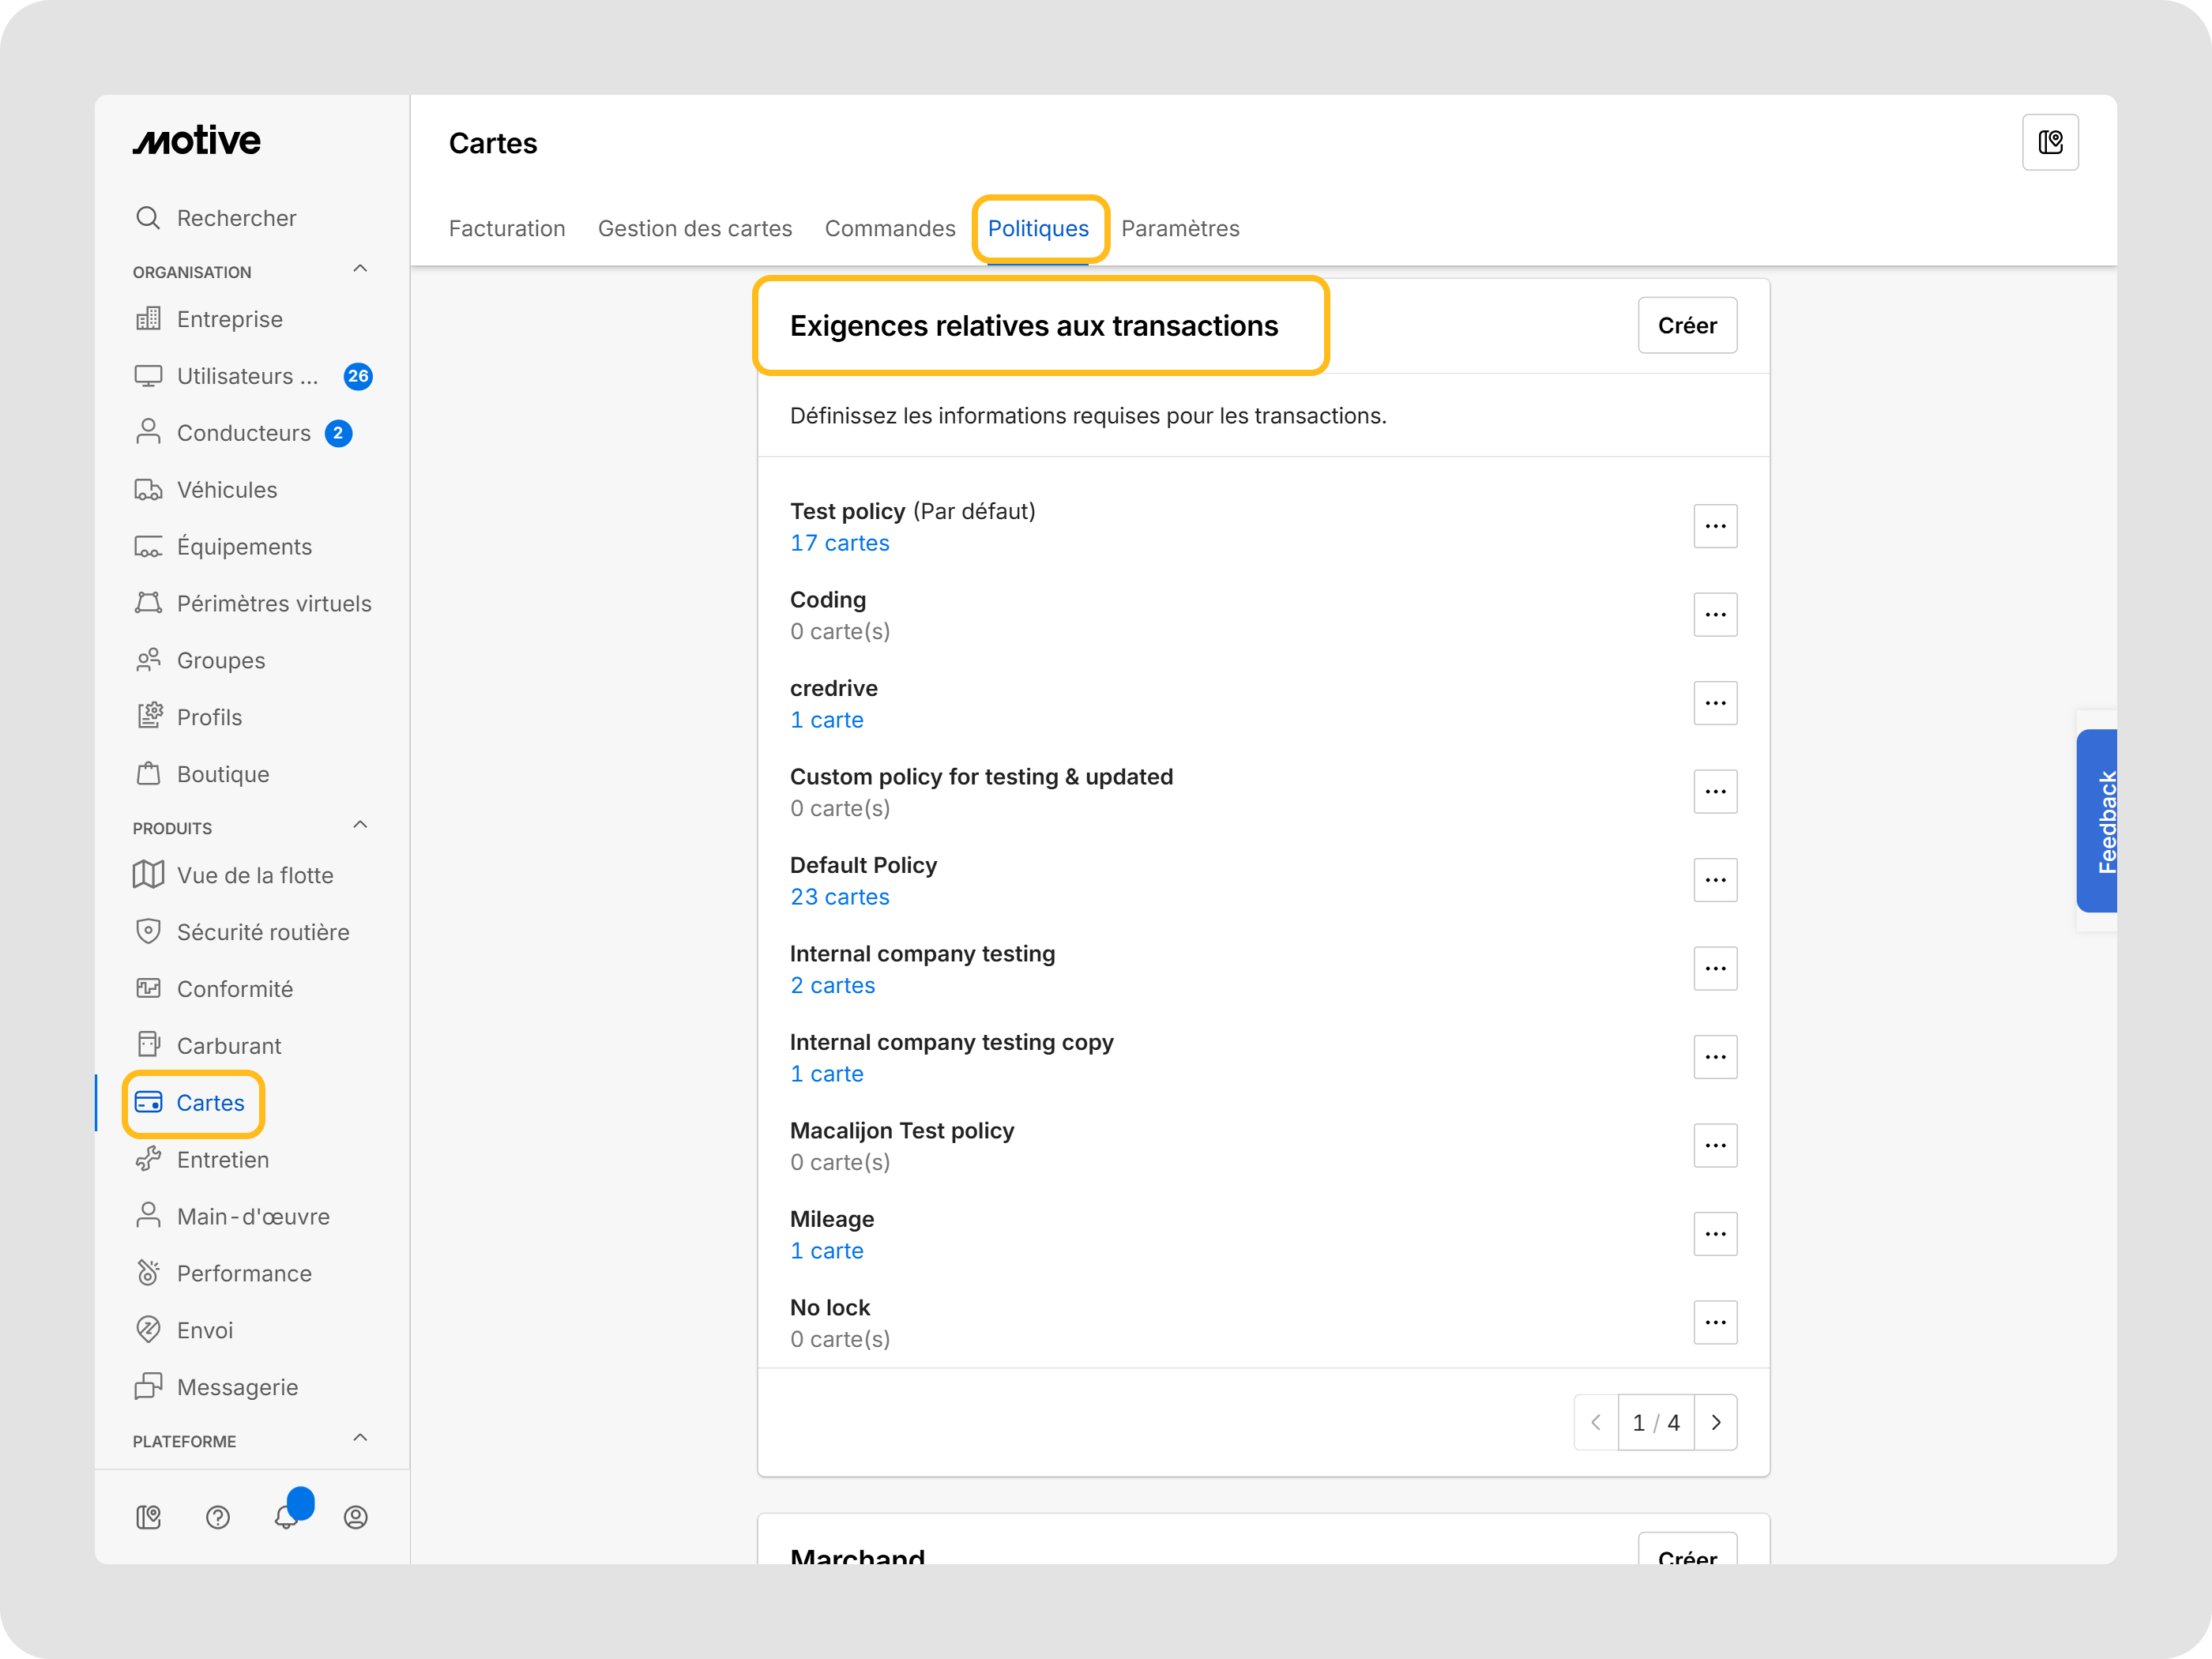The image size is (2212, 1659).
Task: Open 1 carte link under credrive
Action: [827, 721]
